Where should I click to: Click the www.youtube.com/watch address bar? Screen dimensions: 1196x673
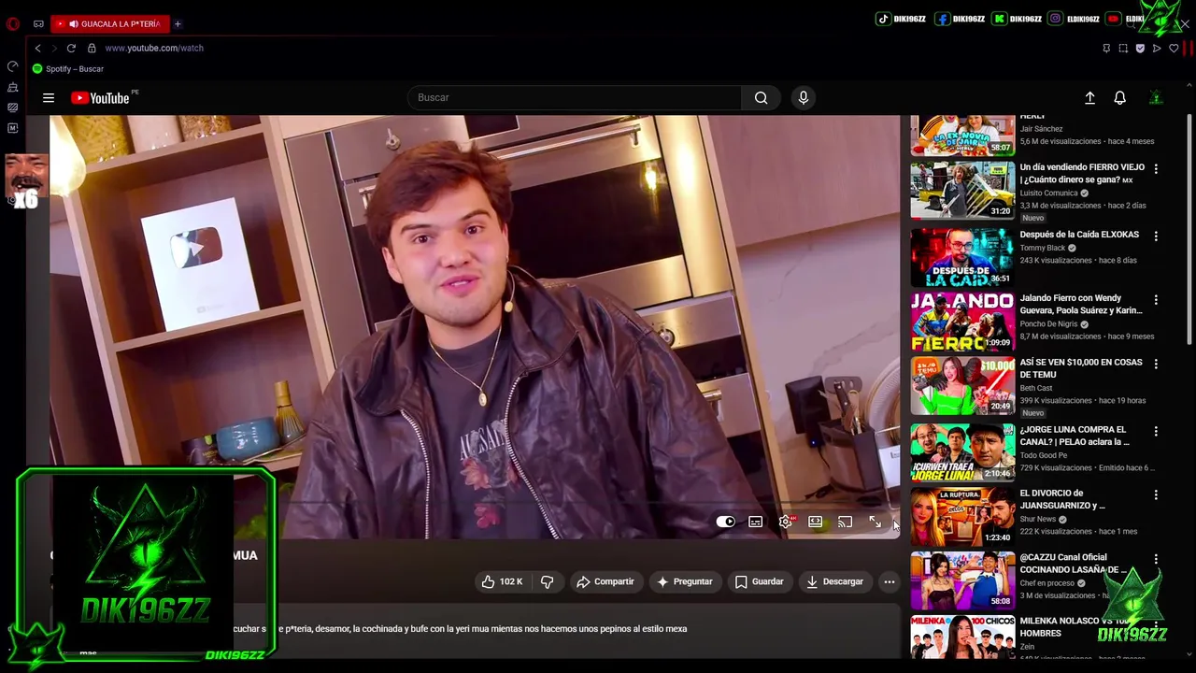154,48
